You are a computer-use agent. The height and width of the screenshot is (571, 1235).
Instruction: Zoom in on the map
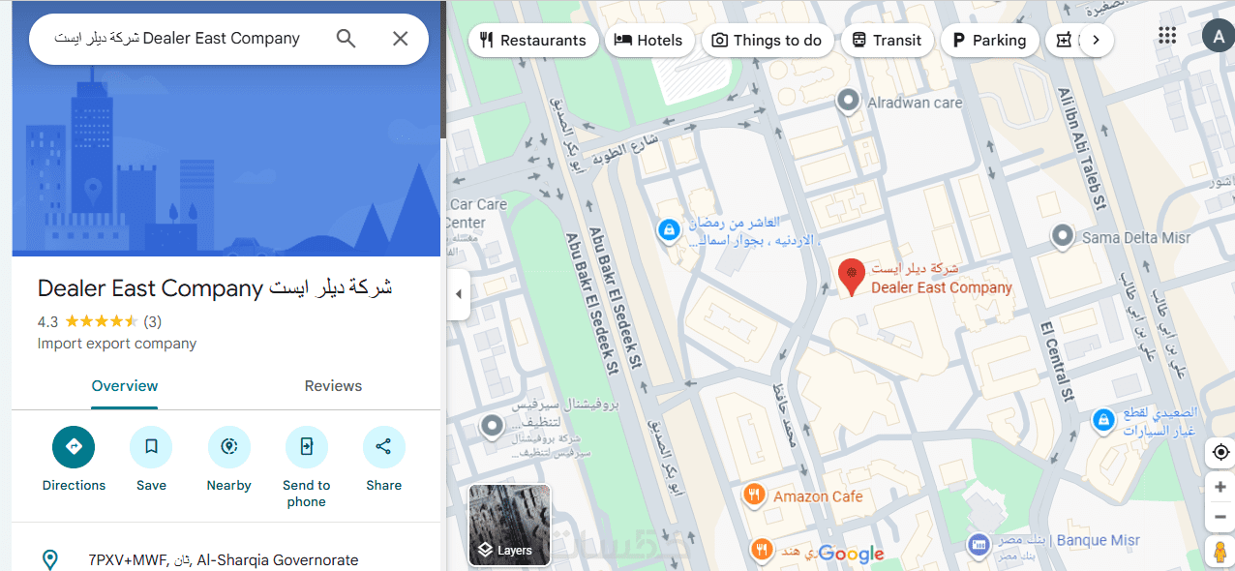coord(1220,487)
